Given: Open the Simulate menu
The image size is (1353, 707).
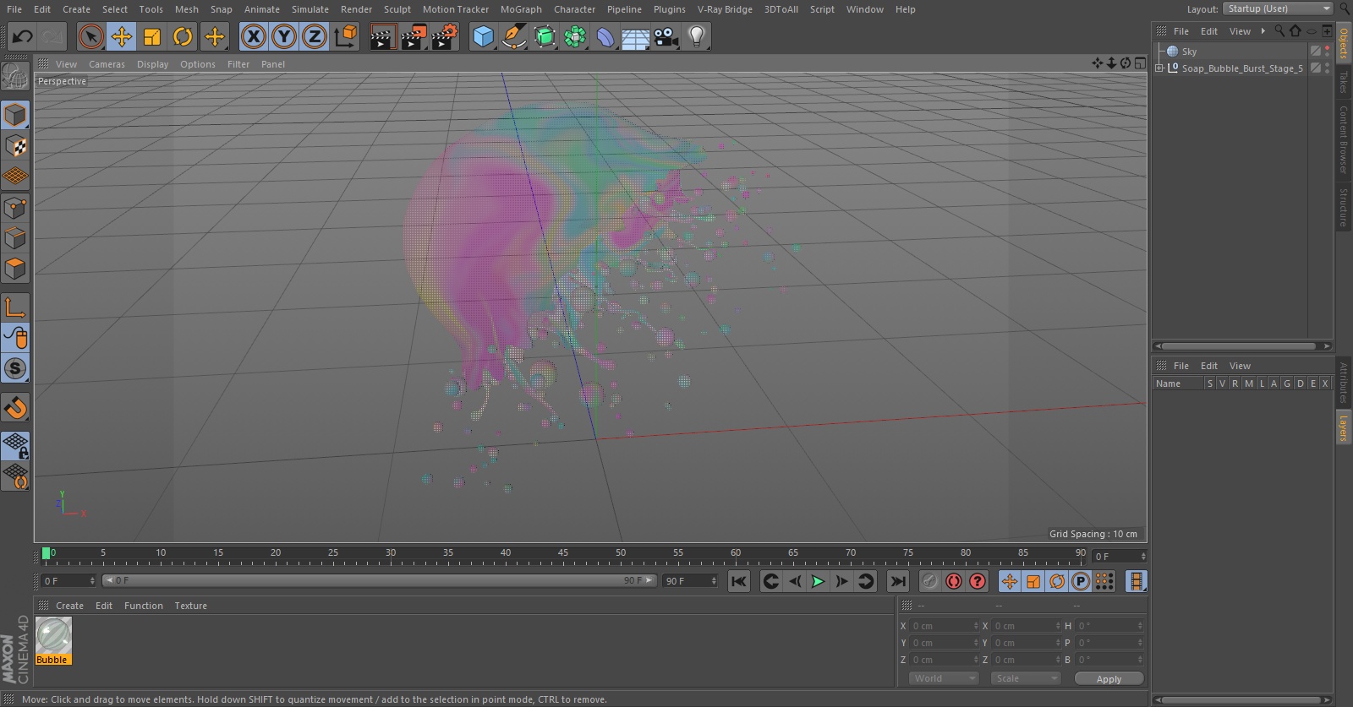Looking at the screenshot, I should 310,9.
